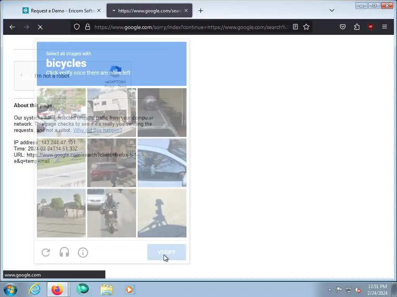Close the google.com search tab
Image resolution: width=397 pixels, height=297 pixels.
point(186,10)
